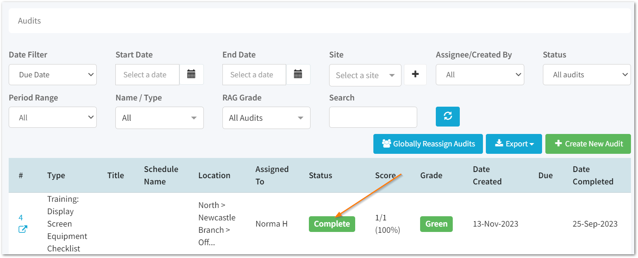Select the Green grade badge
Image resolution: width=638 pixels, height=258 pixels.
(436, 224)
